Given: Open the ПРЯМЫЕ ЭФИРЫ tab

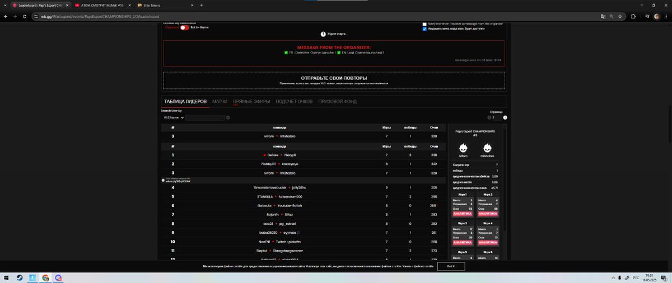Looking at the screenshot, I should (251, 102).
